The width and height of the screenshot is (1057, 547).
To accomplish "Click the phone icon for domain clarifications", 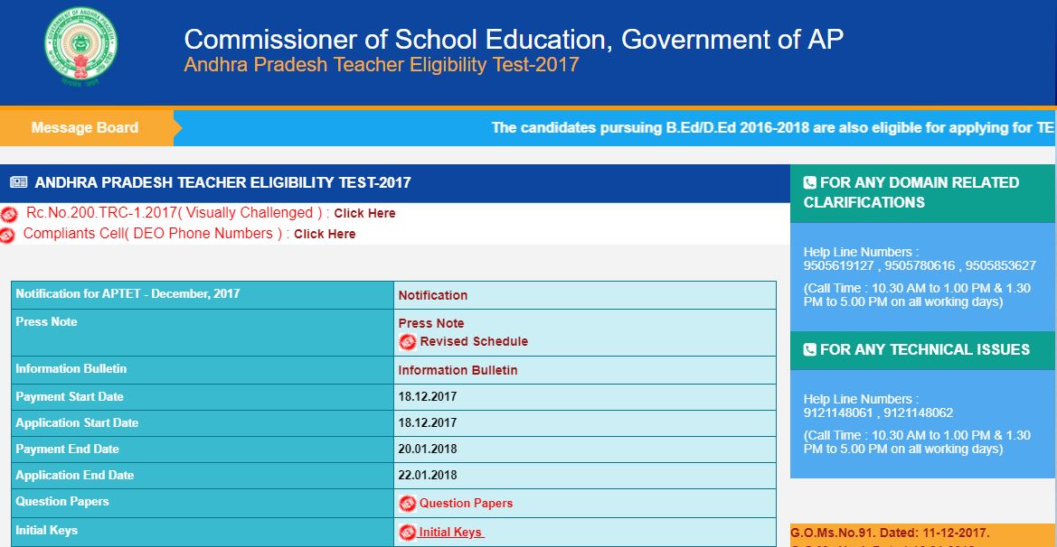I will click(x=809, y=183).
